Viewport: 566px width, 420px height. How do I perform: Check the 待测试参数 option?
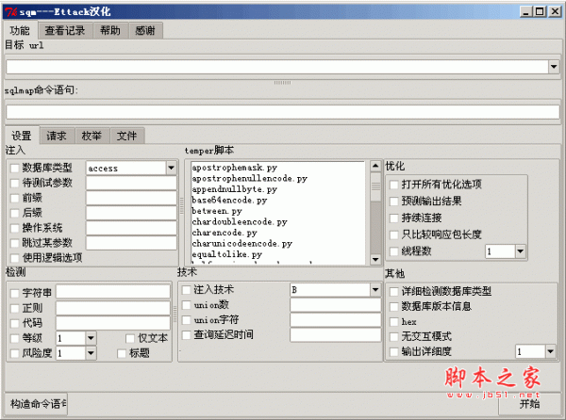[15, 184]
